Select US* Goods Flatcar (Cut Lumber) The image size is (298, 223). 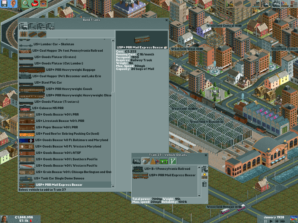[x=65, y=63]
